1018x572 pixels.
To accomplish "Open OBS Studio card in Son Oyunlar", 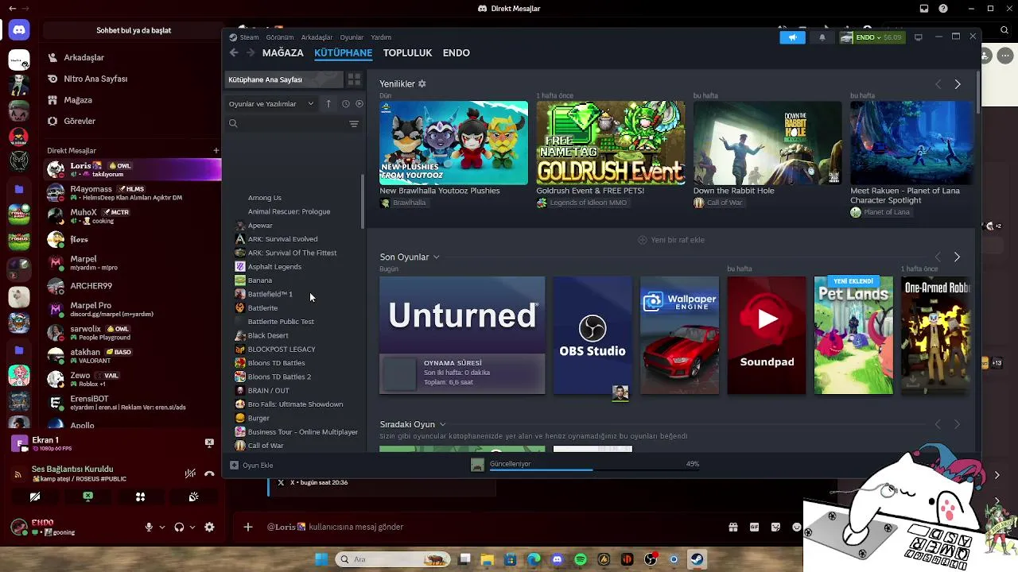I will tap(593, 335).
